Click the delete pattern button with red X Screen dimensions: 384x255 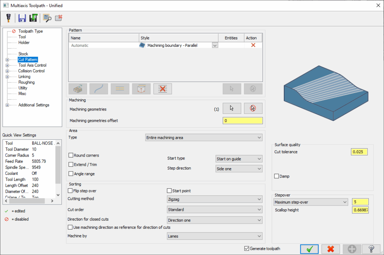(163, 89)
